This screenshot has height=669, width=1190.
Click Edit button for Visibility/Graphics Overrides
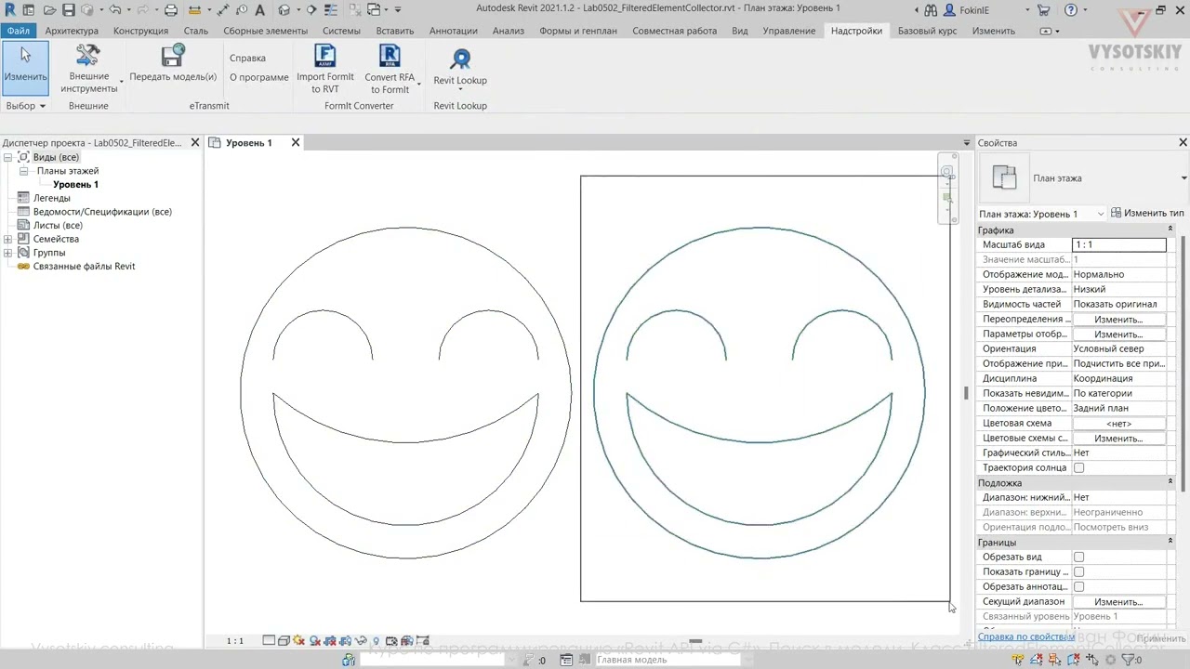point(1118,319)
